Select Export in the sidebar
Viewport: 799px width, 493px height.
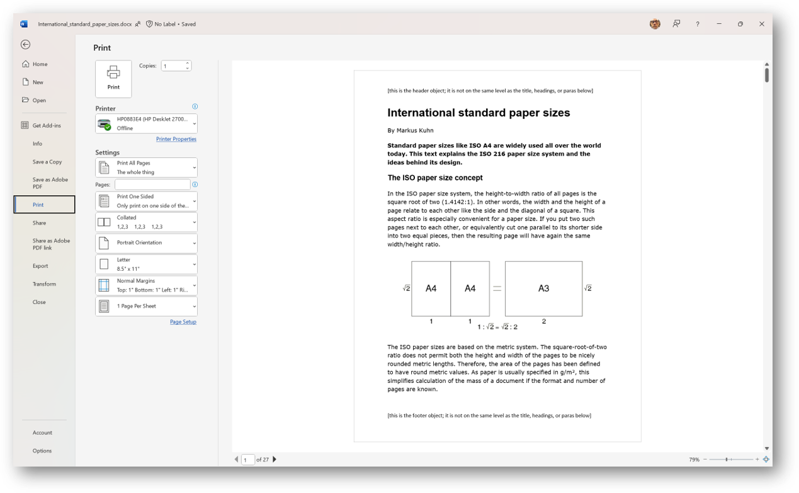pyautogui.click(x=40, y=266)
